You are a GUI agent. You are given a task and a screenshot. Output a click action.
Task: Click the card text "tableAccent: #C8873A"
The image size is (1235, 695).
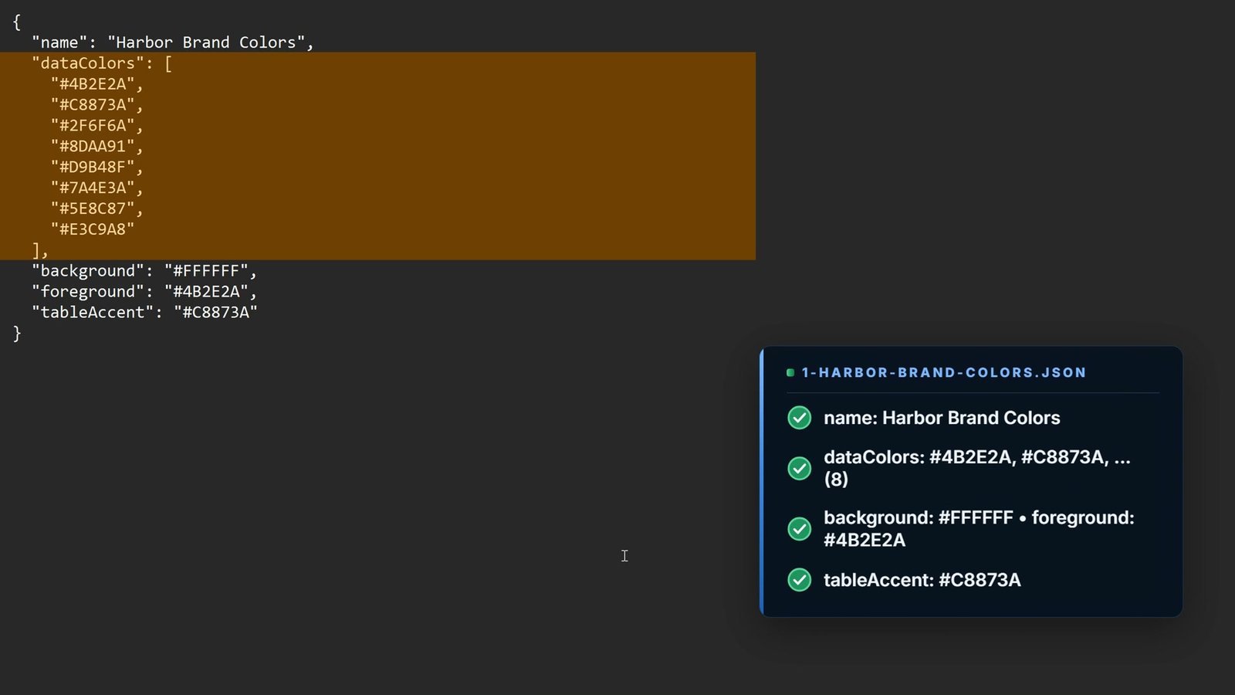point(922,580)
